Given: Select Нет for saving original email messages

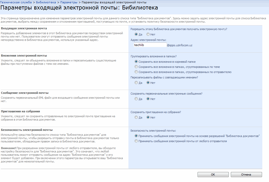Looking at the screenshot, I should 148,99.
